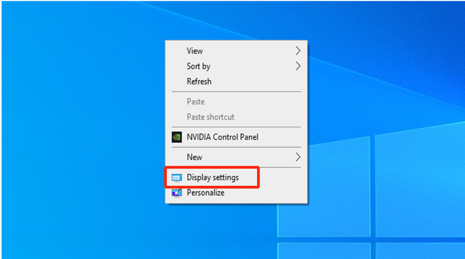The image size is (465, 259).
Task: Refresh the desktop from context menu
Action: [199, 82]
